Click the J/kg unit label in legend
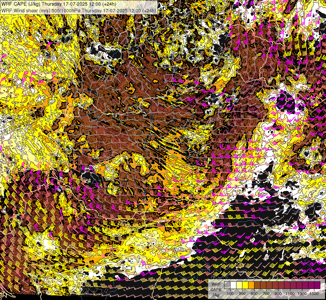Image resolution: width=326 pixels, height=300 pixels. (x=216, y=295)
